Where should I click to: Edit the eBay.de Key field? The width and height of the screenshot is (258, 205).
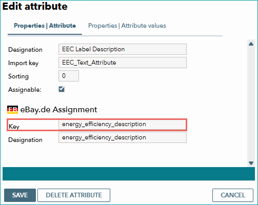[122, 125]
